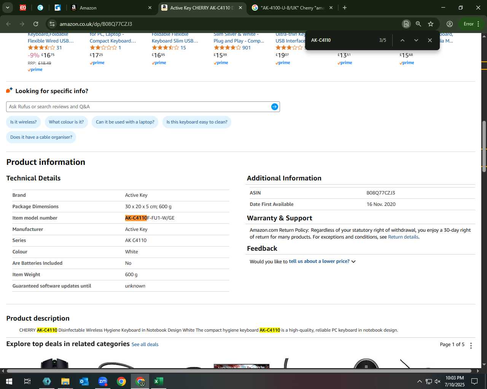The width and height of the screenshot is (487, 389).
Task: Click the horizontal page scrollbar
Action: tap(239, 371)
